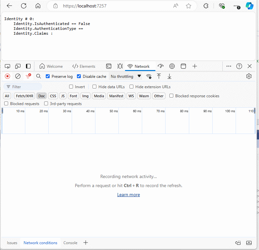259x250 pixels.
Task: Open the No throttling dropdown
Action: (126, 77)
